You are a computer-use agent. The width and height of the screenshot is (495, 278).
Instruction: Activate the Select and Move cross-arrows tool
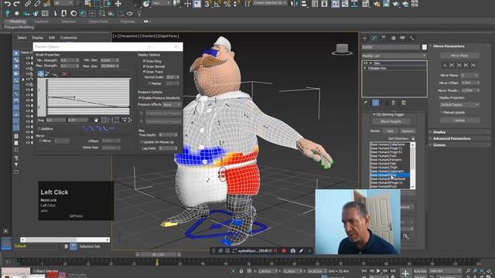pos(118,3)
